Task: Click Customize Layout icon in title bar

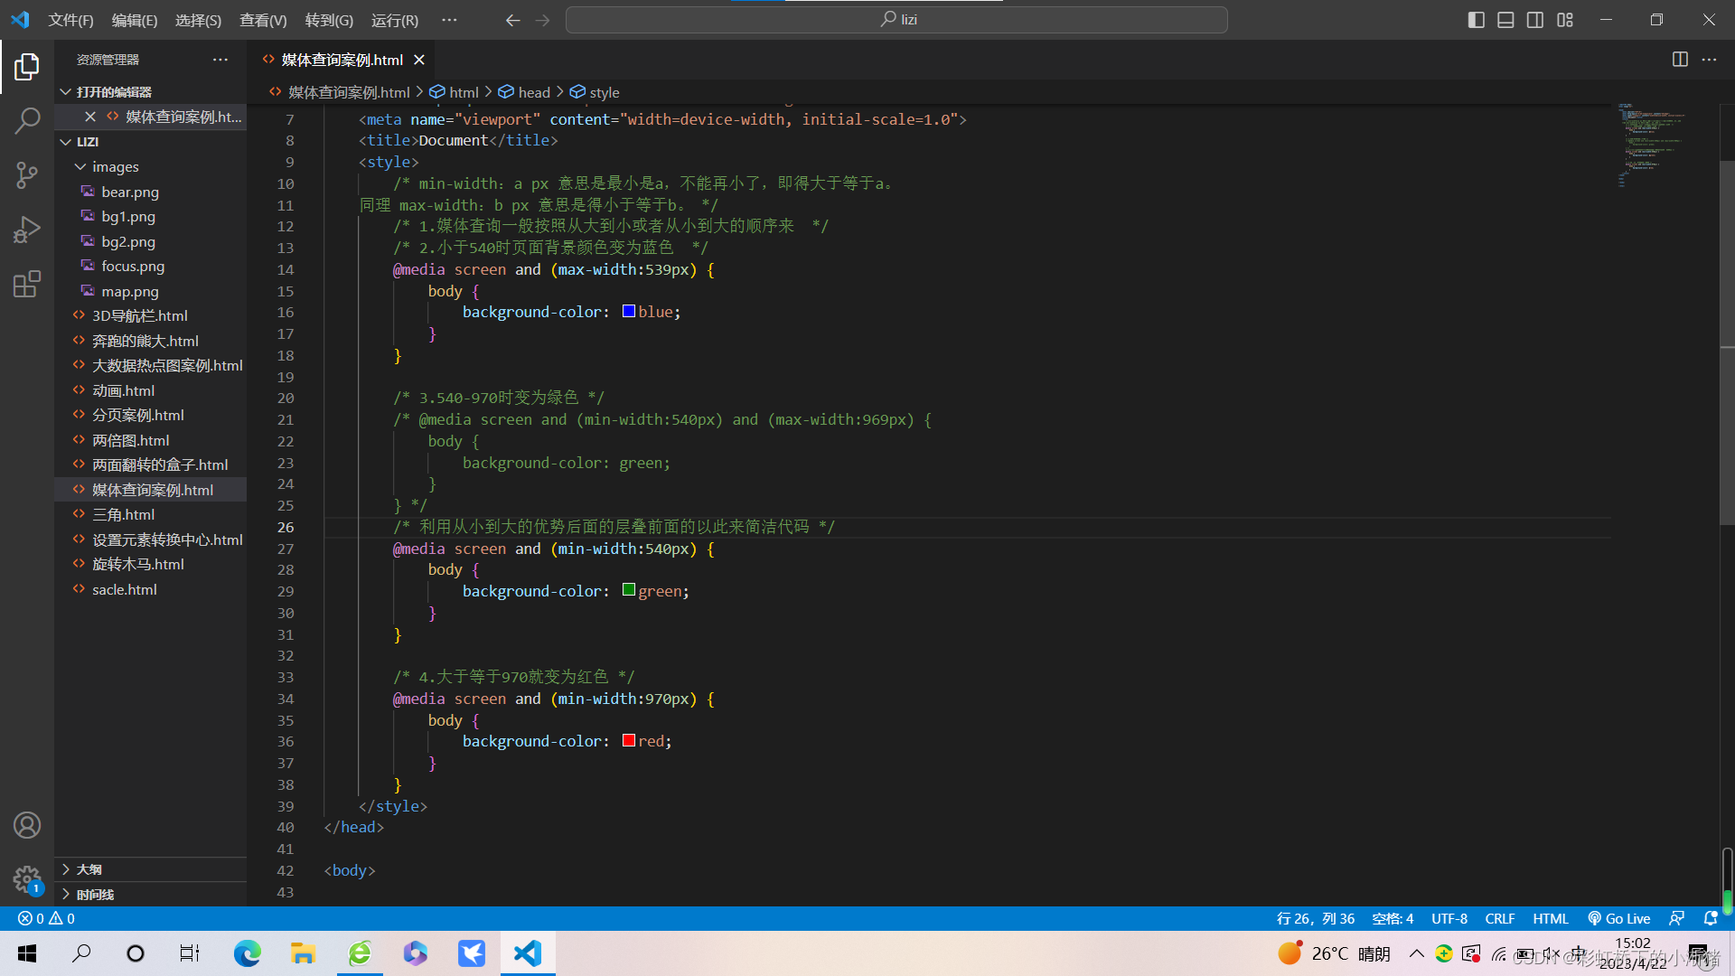Action: [1565, 20]
